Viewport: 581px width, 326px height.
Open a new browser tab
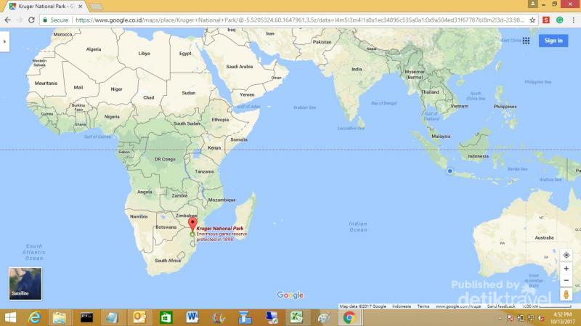96,7
